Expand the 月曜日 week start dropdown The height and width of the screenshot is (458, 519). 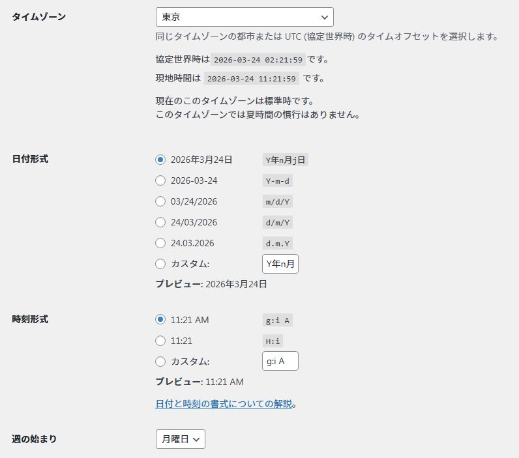point(181,439)
